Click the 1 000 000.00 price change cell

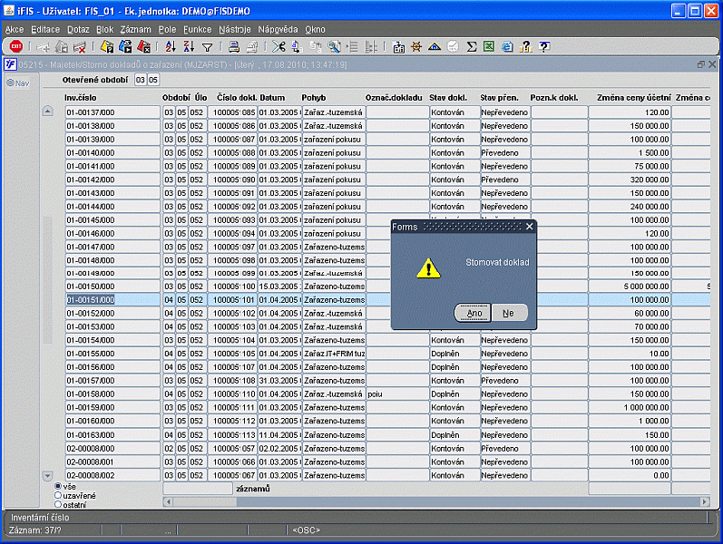click(x=630, y=407)
